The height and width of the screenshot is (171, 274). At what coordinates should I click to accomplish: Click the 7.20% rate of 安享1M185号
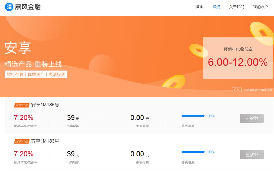(x=24, y=118)
